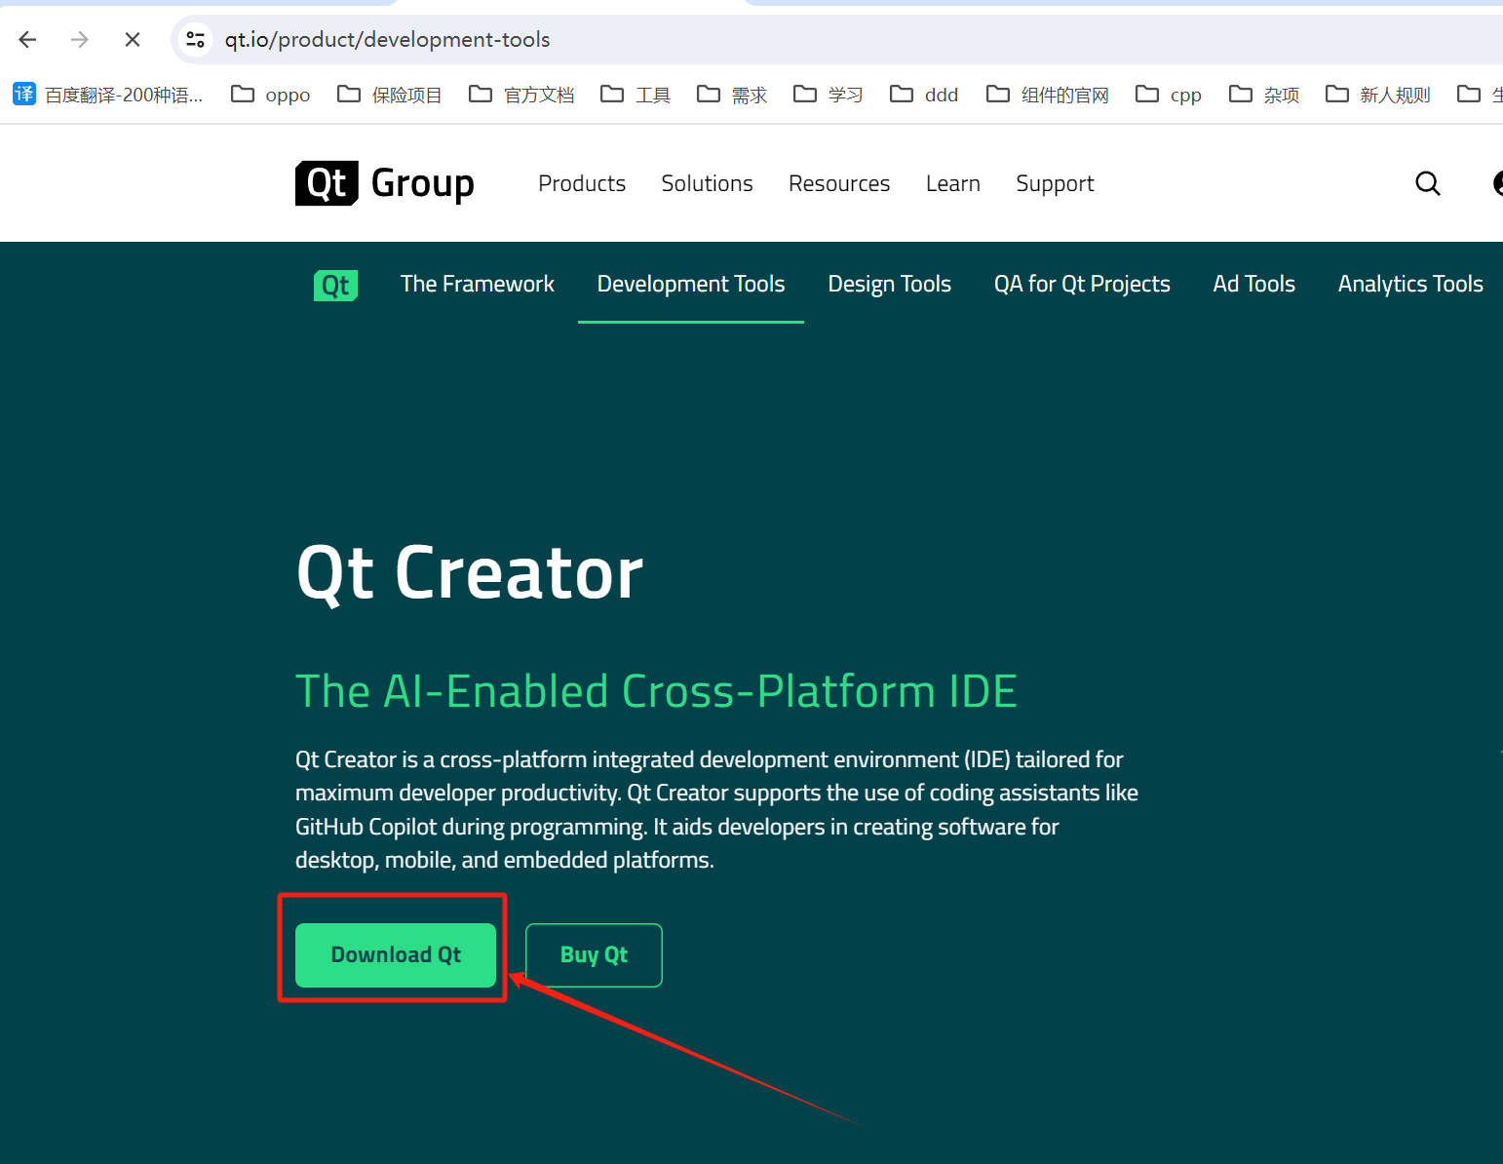Screen dimensions: 1503x1164
Task: Open the Ad Tools tab
Action: pyautogui.click(x=1253, y=284)
